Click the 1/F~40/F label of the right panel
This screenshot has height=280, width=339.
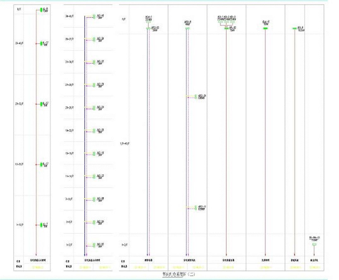(x=124, y=143)
